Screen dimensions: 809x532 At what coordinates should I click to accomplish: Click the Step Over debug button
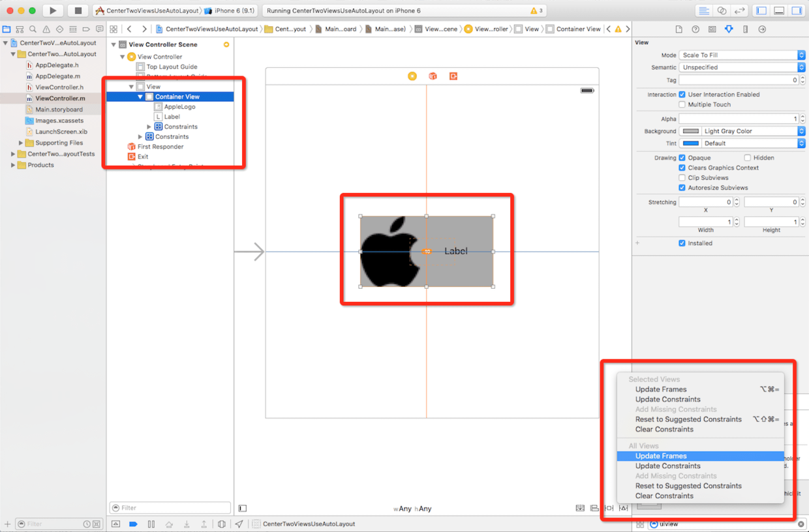(x=169, y=524)
